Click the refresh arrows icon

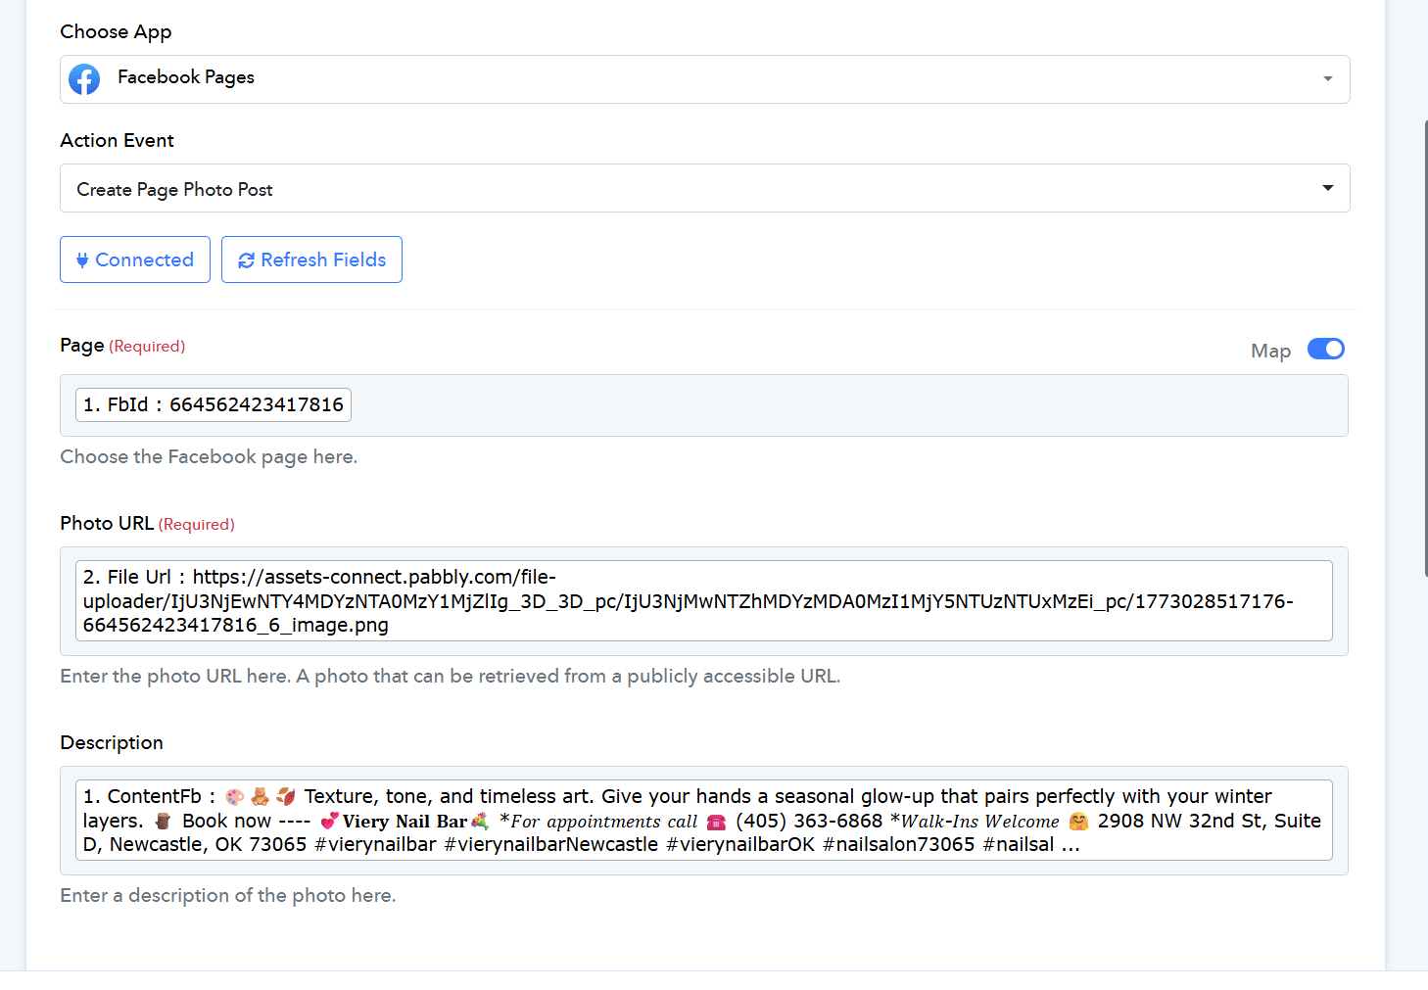pyautogui.click(x=247, y=260)
